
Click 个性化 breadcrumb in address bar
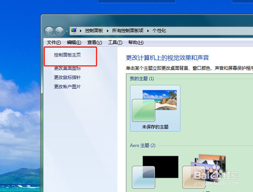pos(159,31)
